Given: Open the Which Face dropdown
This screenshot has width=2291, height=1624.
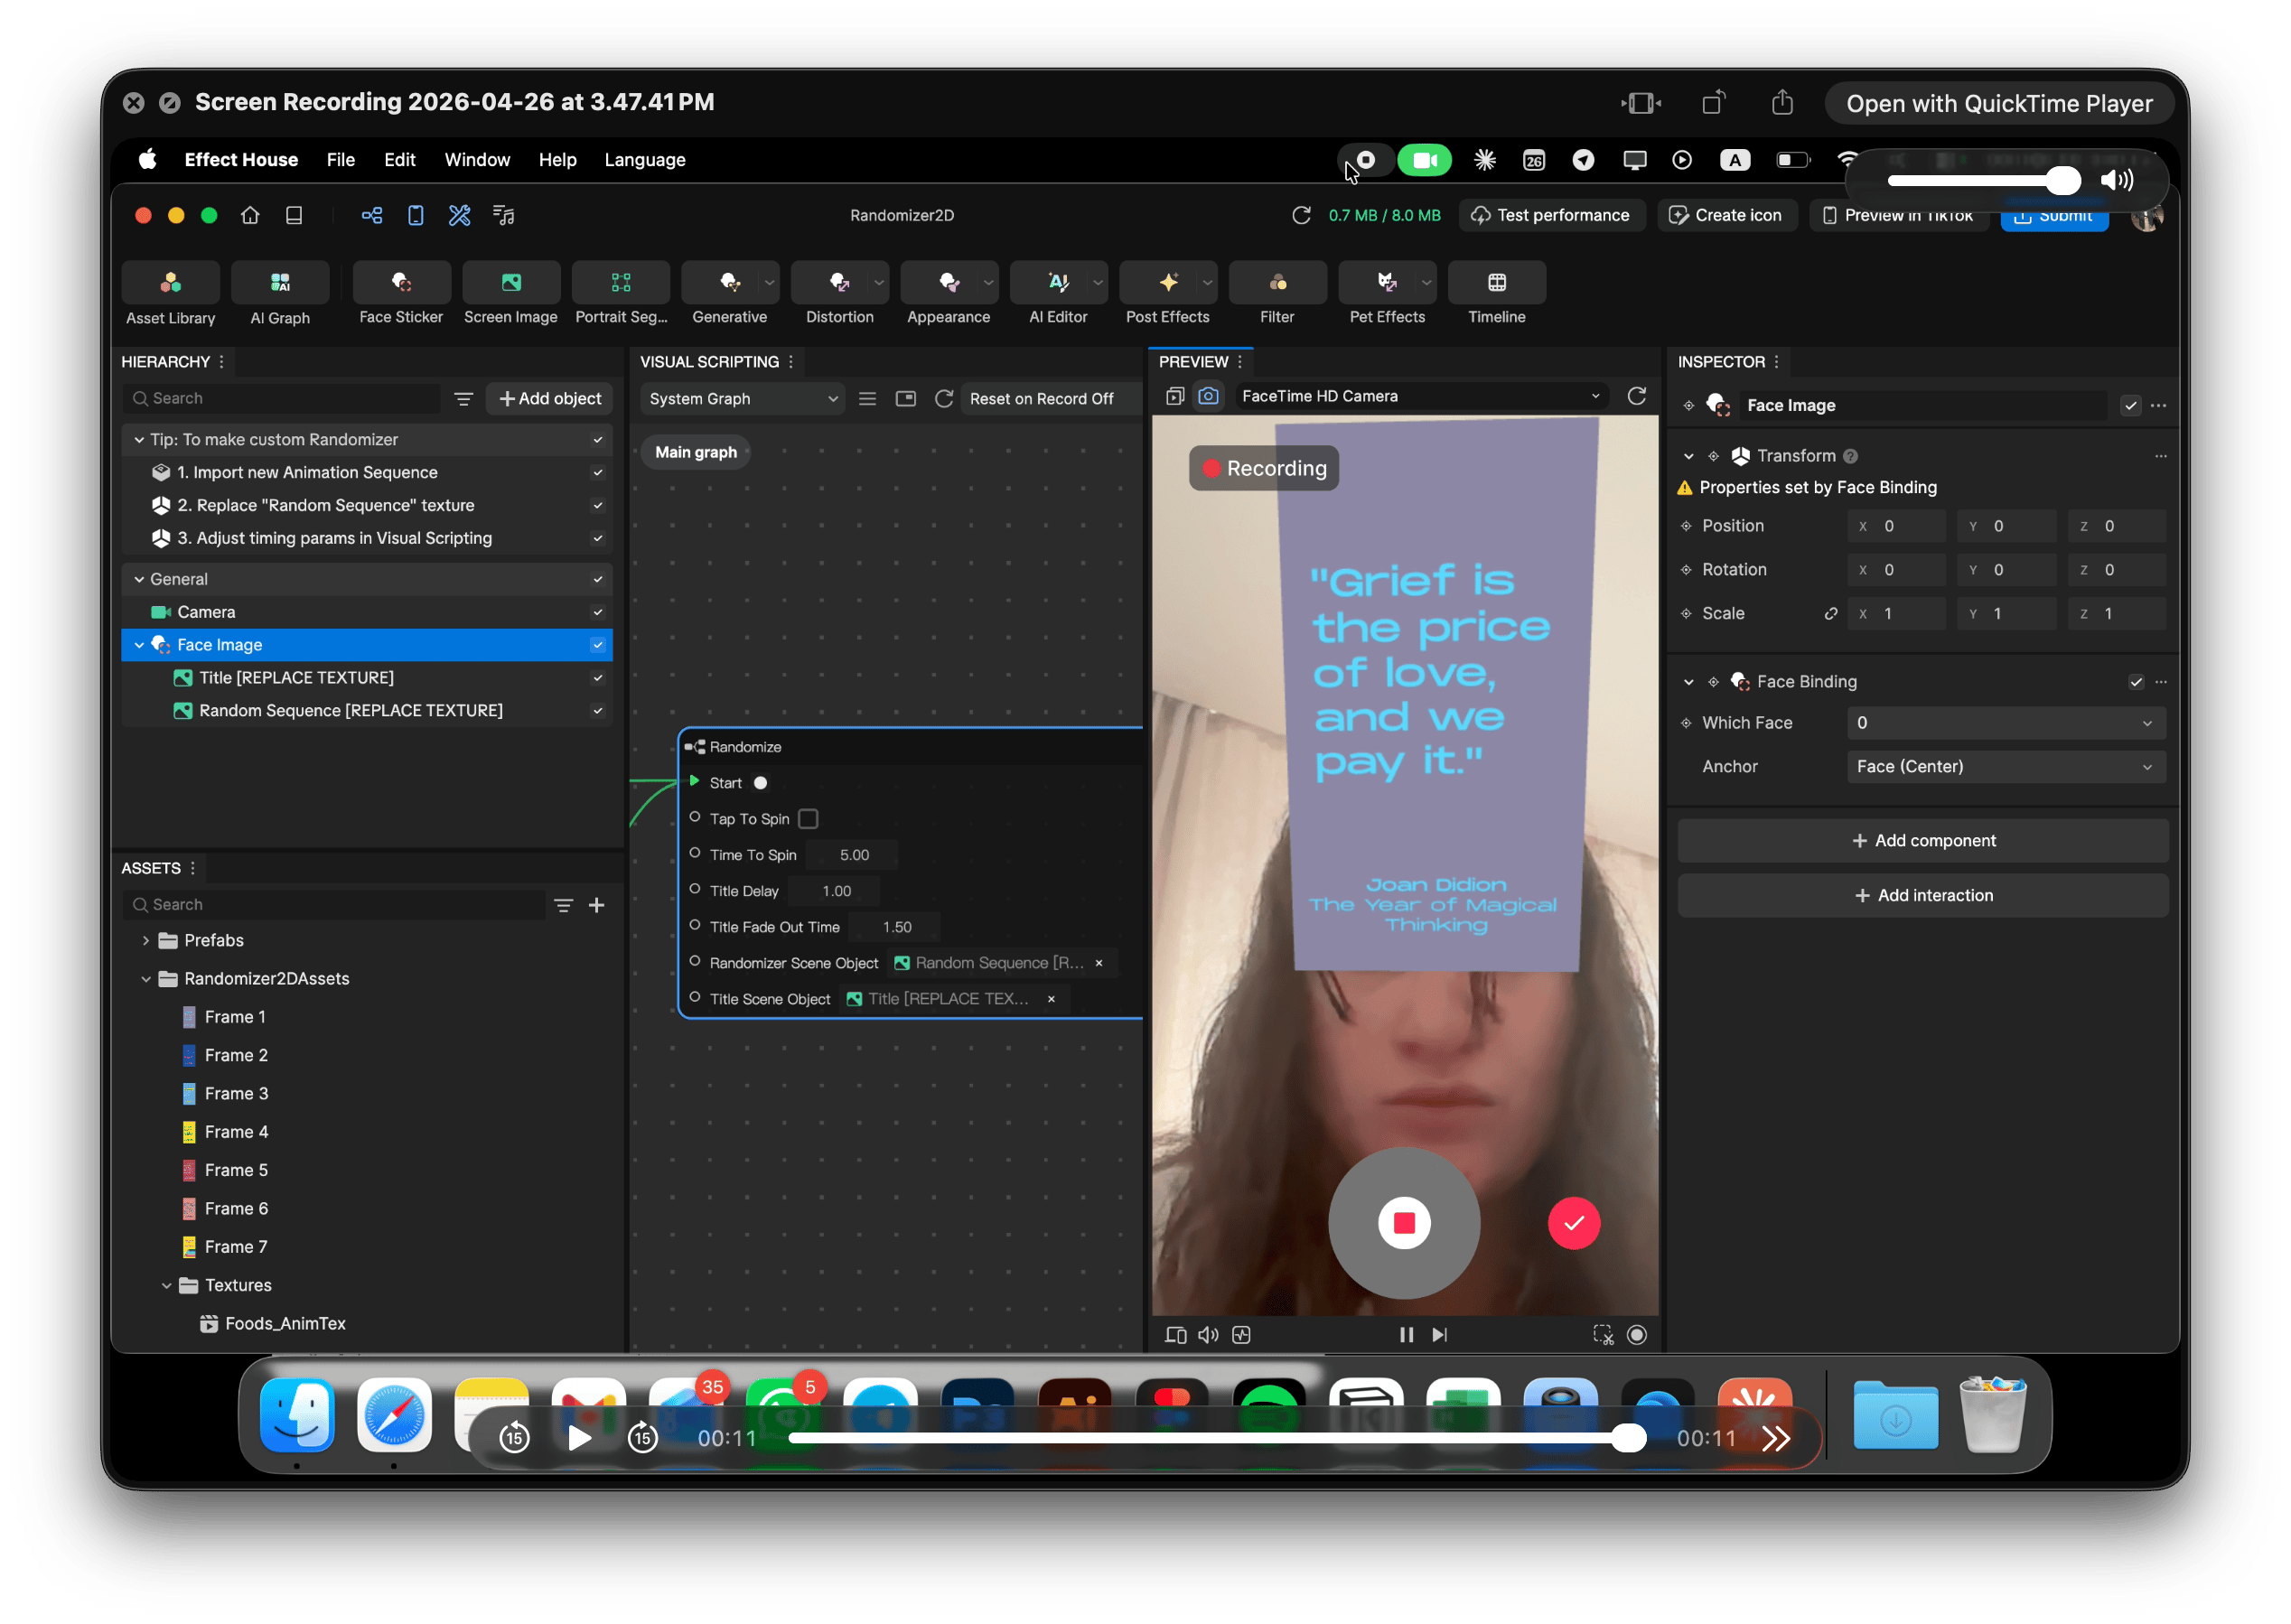Looking at the screenshot, I should click(x=2006, y=723).
